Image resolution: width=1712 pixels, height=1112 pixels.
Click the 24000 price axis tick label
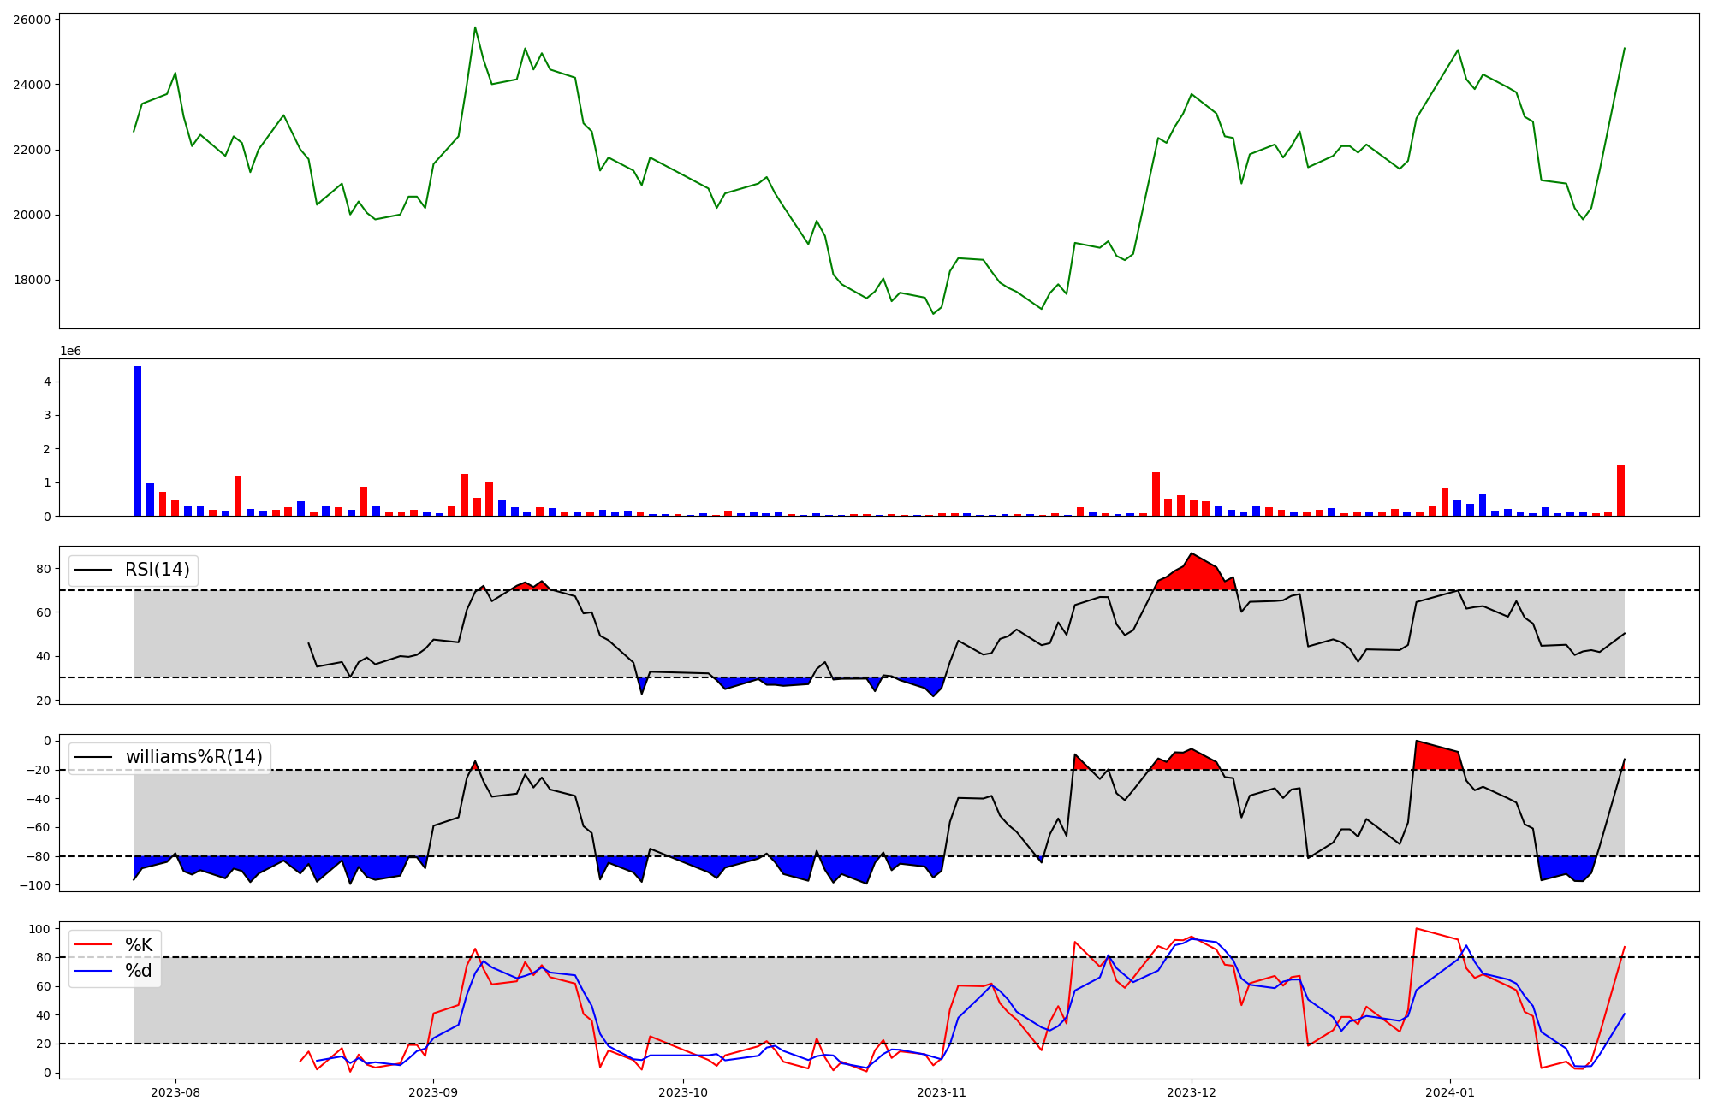32,85
